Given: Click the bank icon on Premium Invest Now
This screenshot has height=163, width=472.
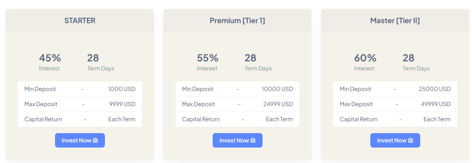Looking at the screenshot, I should pyautogui.click(x=253, y=140).
